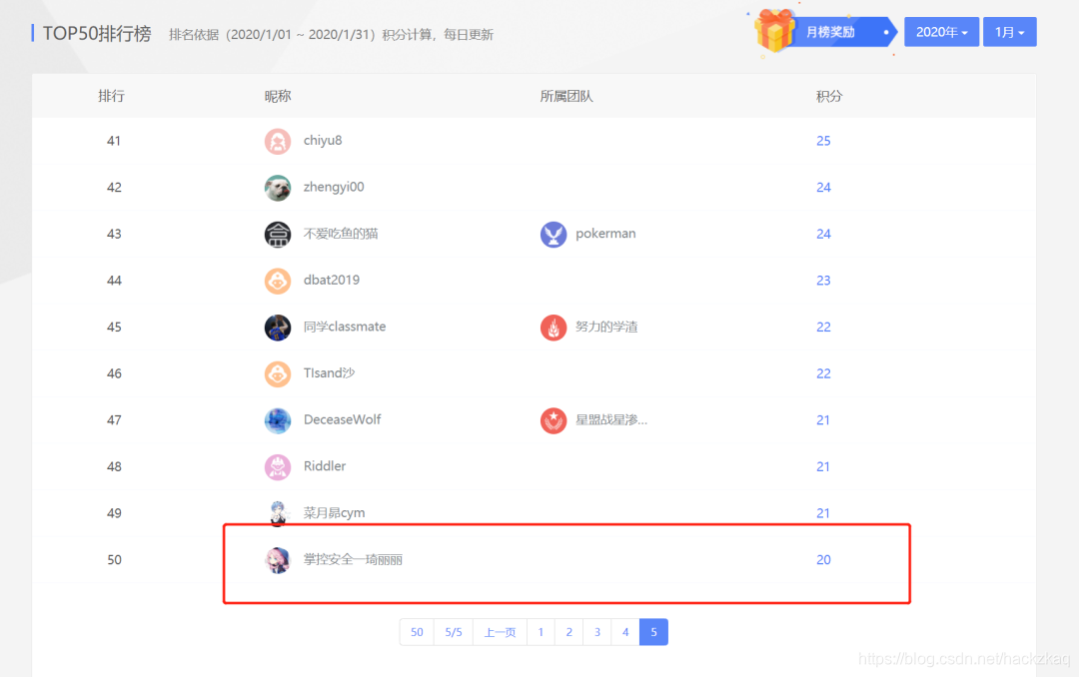Click the 昵称 column header

pos(278,96)
